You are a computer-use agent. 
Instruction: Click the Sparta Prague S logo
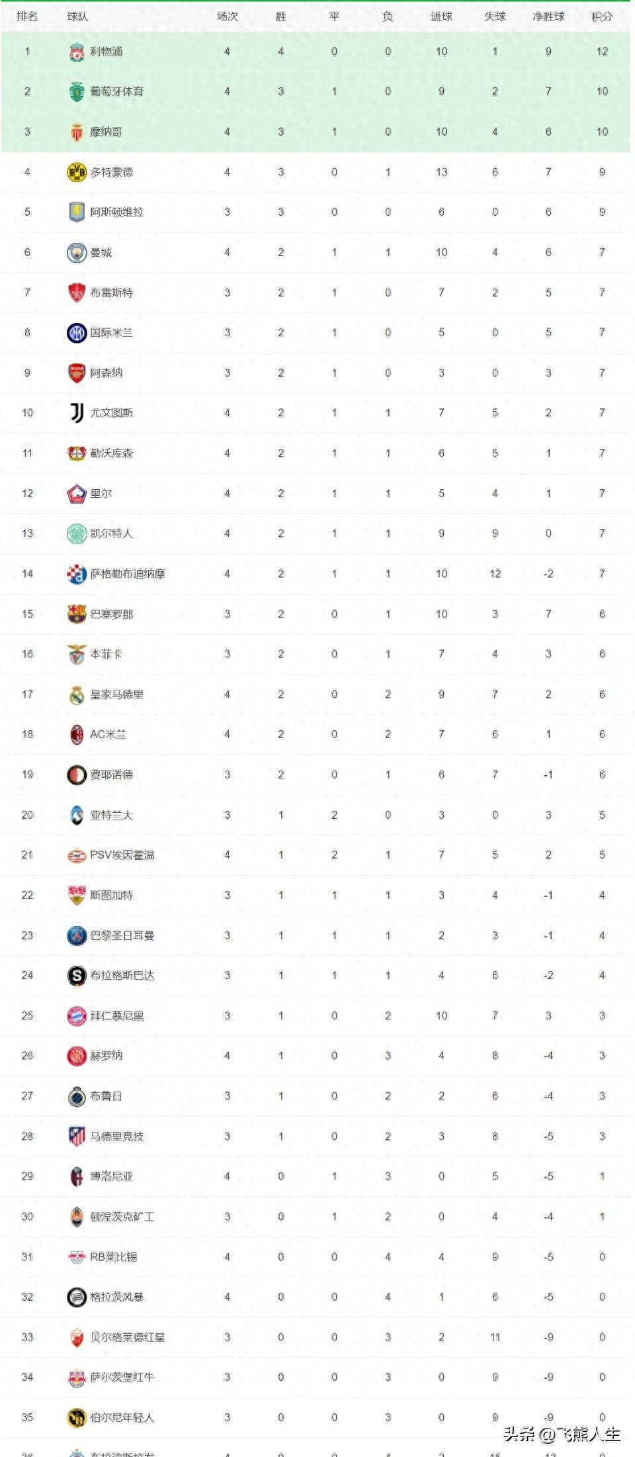(x=77, y=976)
